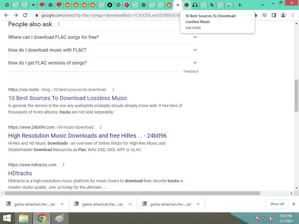Viewport: 299px width, 224px height.
Task: Expand options chevron for middle rar download
Action: 130,204
